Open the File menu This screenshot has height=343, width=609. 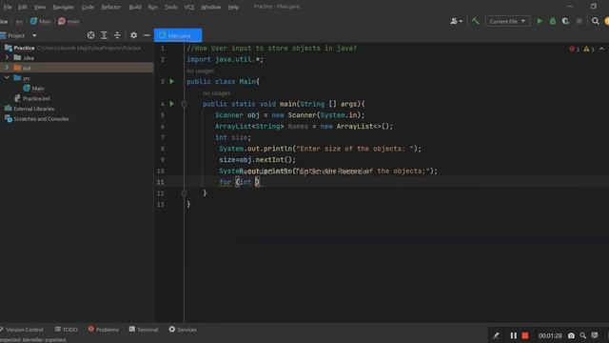[8, 7]
